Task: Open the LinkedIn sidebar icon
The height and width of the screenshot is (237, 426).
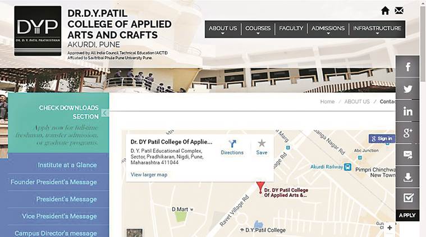Action: pos(407,111)
